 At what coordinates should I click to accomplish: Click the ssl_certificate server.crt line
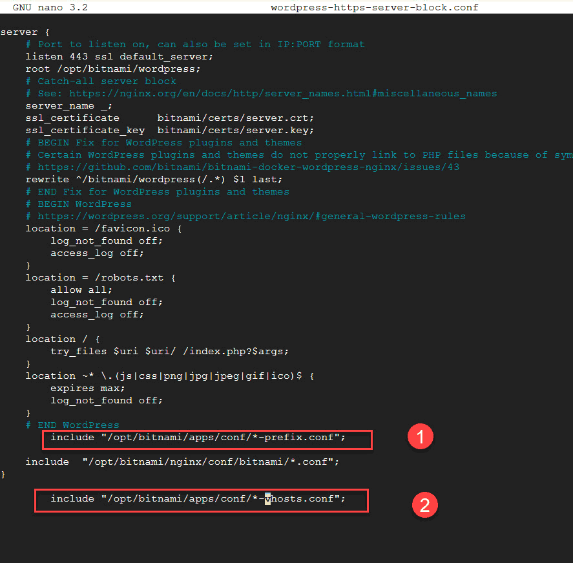[x=169, y=118]
